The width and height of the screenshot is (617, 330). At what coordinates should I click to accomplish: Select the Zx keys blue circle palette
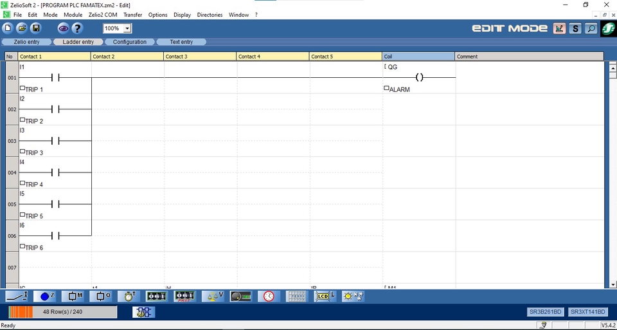(45, 296)
